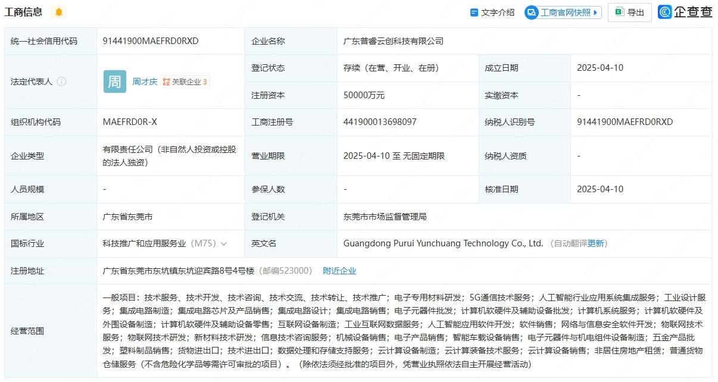Select establishment date value beside 成立日期

(x=600, y=68)
